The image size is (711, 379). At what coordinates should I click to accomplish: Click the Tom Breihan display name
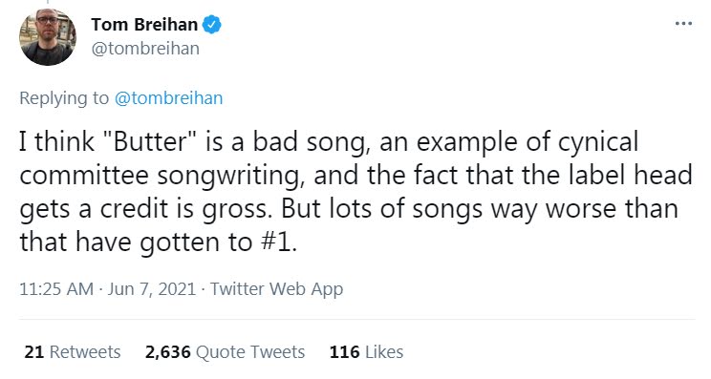tap(144, 25)
